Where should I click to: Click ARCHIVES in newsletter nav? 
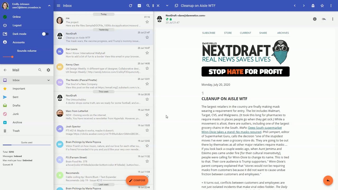point(283,33)
